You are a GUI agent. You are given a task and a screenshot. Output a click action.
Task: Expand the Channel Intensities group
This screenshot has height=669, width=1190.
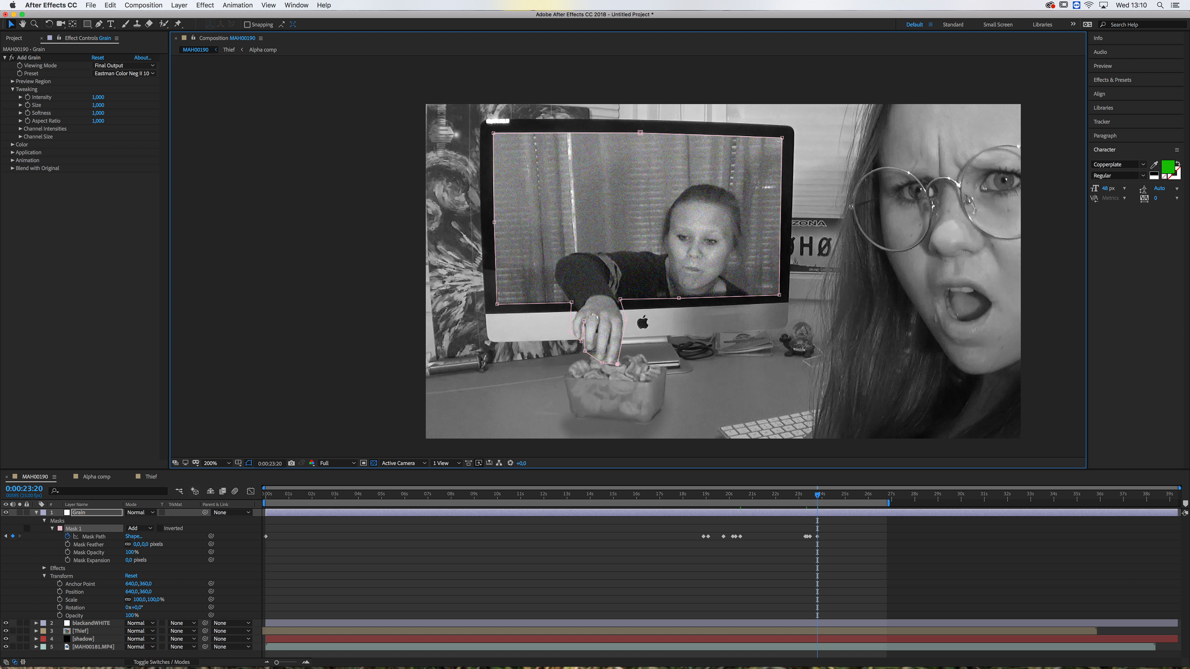tap(20, 129)
